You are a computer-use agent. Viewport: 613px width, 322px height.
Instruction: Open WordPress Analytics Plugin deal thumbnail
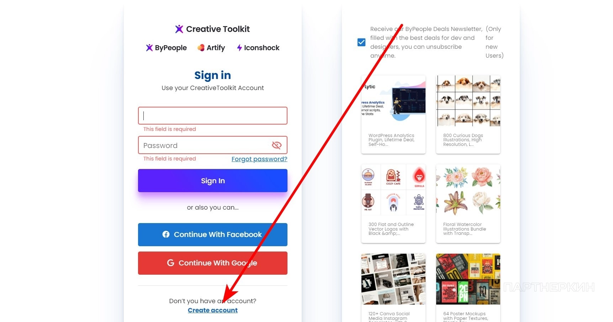(393, 101)
